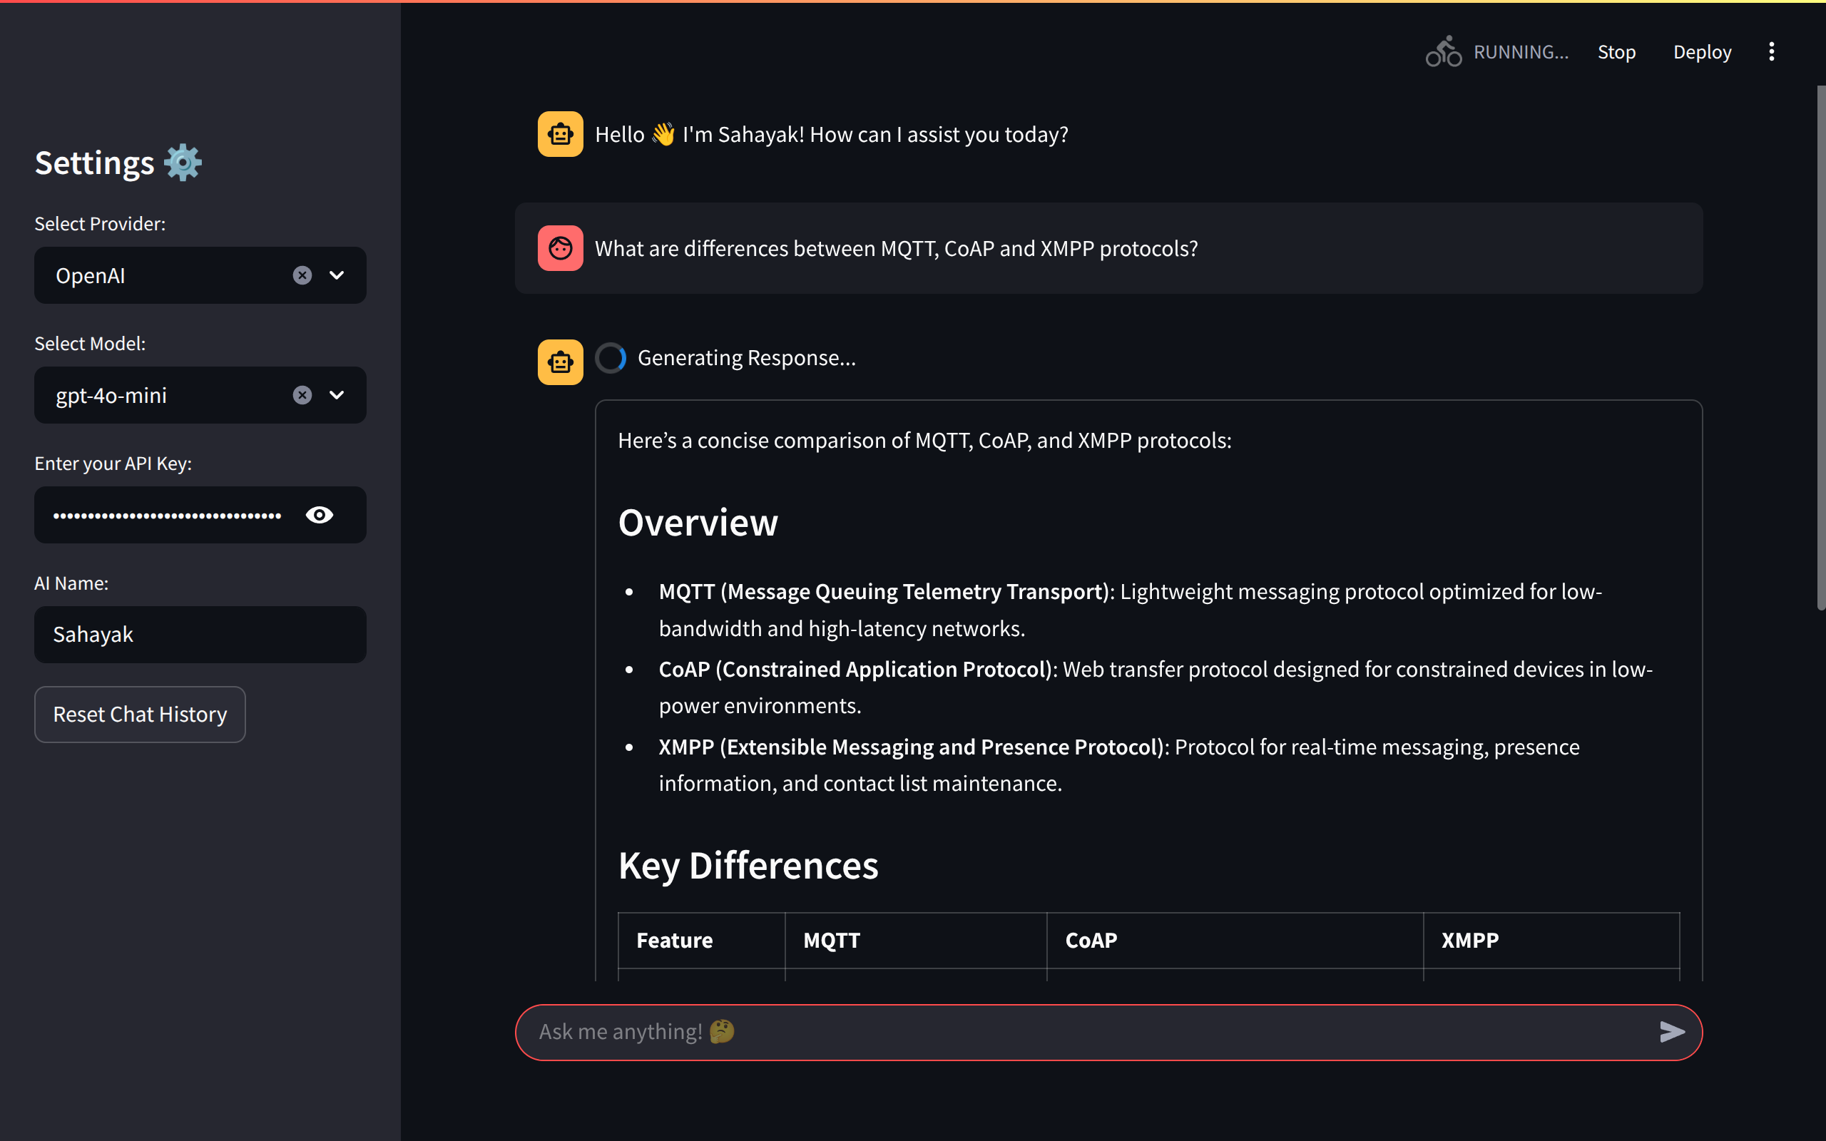Focus the AI Name field containing Sahayak

200,635
